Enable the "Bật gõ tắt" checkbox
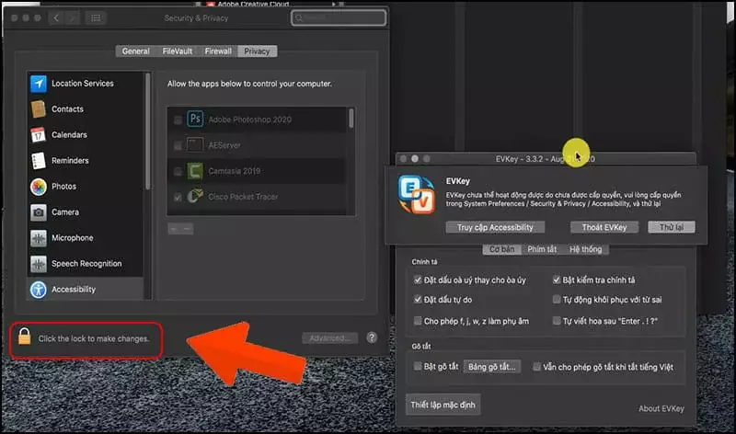736x434 pixels. (418, 367)
